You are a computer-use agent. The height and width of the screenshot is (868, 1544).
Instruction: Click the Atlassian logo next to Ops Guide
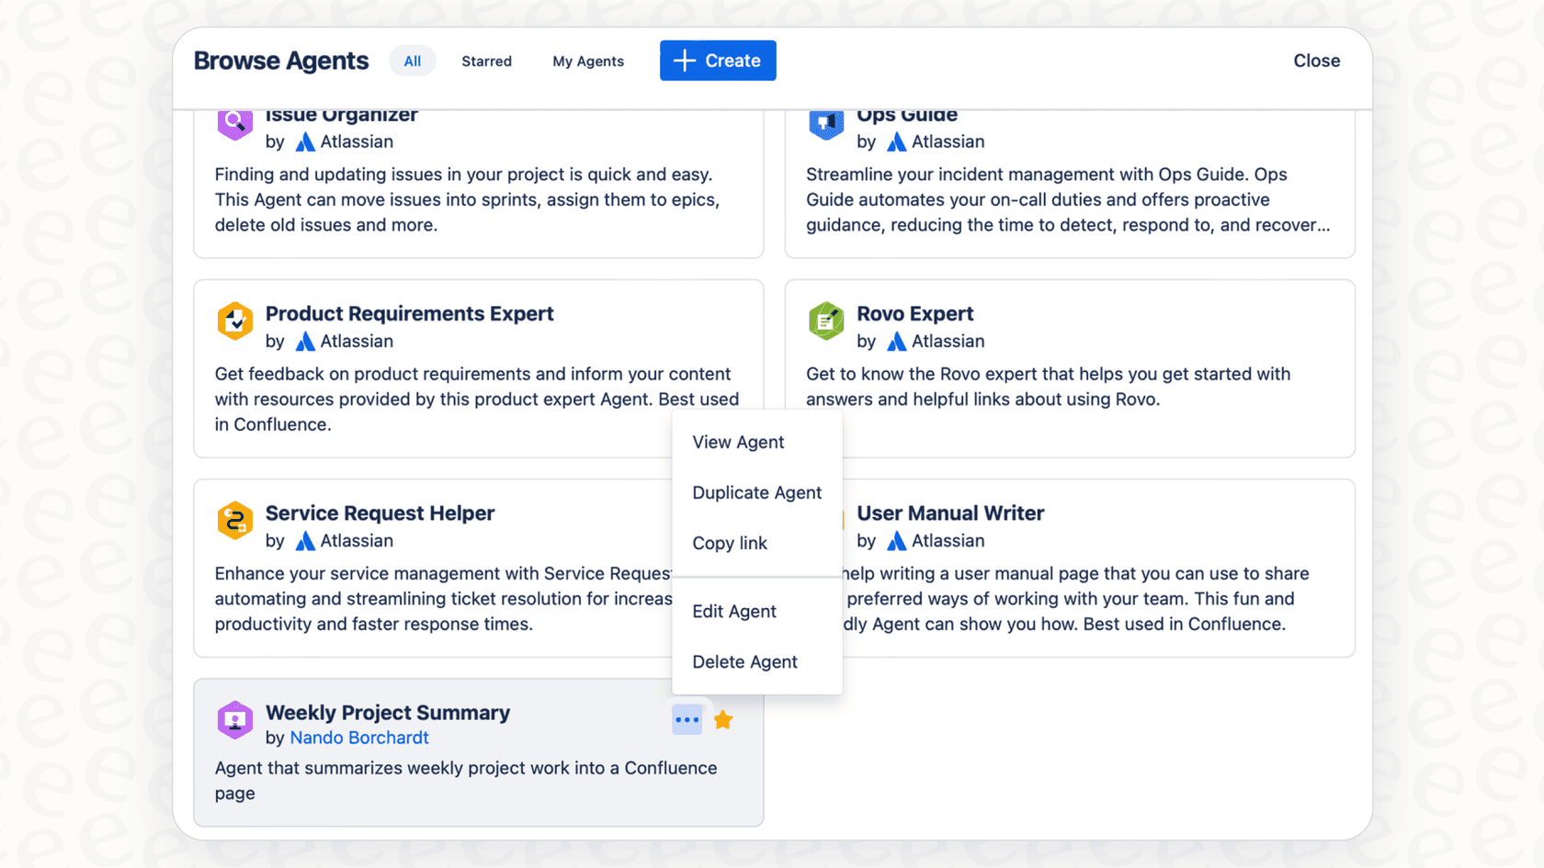[896, 141]
